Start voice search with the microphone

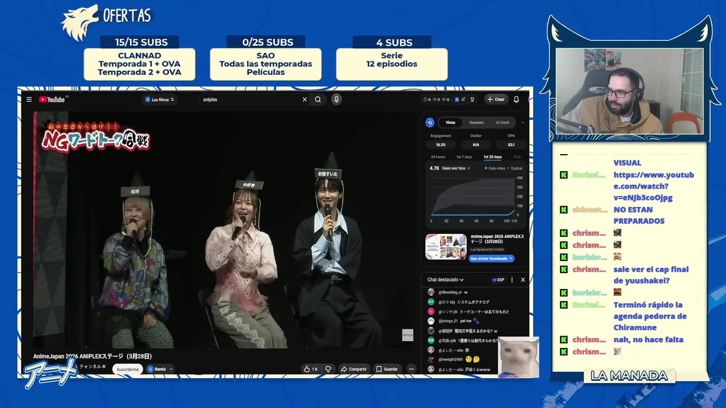[x=336, y=100]
